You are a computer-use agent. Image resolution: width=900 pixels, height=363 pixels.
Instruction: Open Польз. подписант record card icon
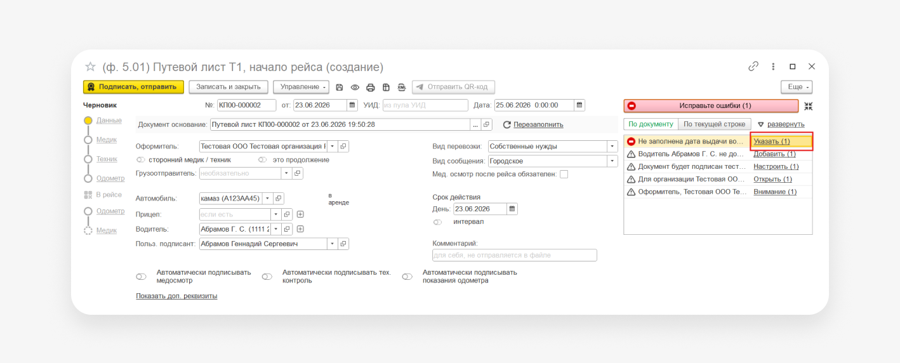pos(343,244)
